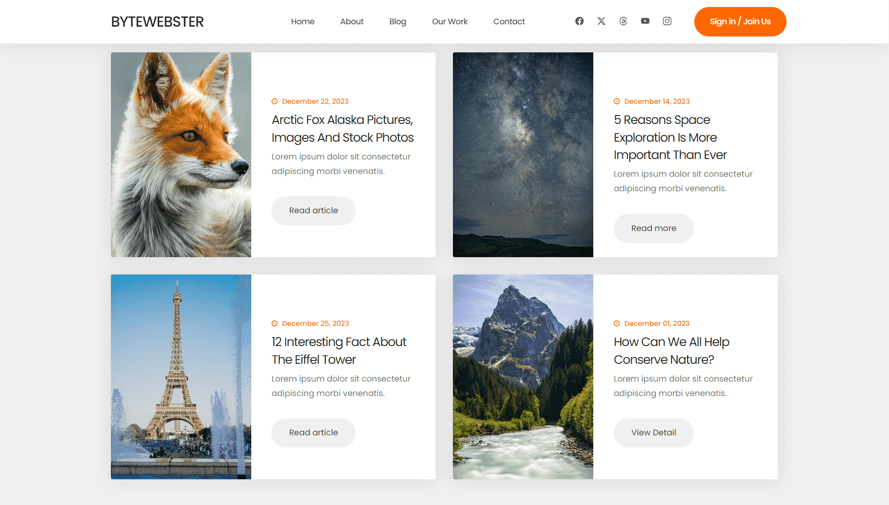The width and height of the screenshot is (889, 505).
Task: Click the December 25, 2023 date
Action: pyautogui.click(x=315, y=324)
